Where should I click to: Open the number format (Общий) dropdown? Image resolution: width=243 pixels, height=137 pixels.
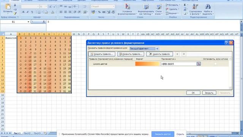[114, 6]
